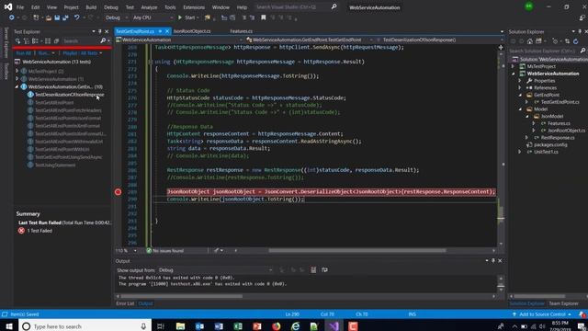
Task: Pin the Test Explorer panel
Action: tap(100, 31)
